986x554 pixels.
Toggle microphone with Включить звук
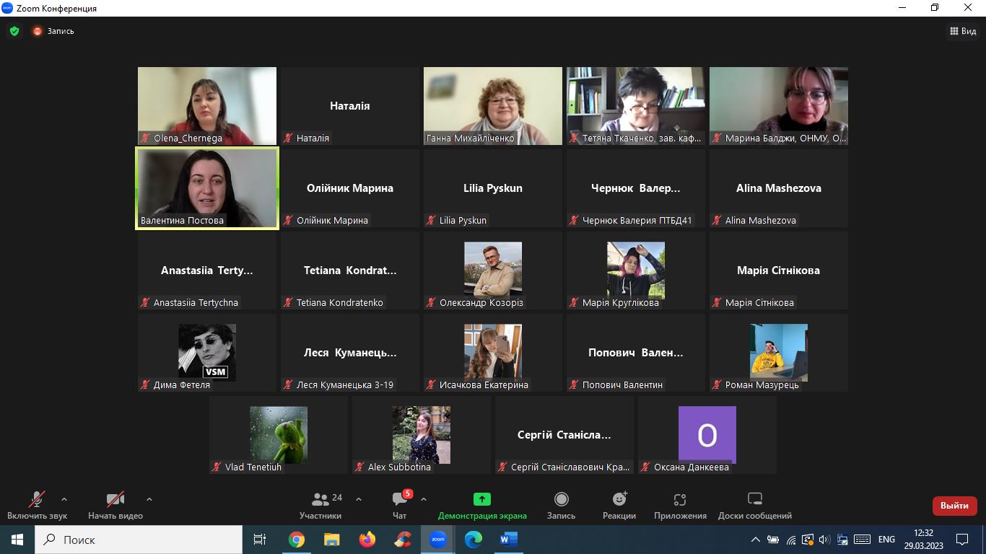37,505
